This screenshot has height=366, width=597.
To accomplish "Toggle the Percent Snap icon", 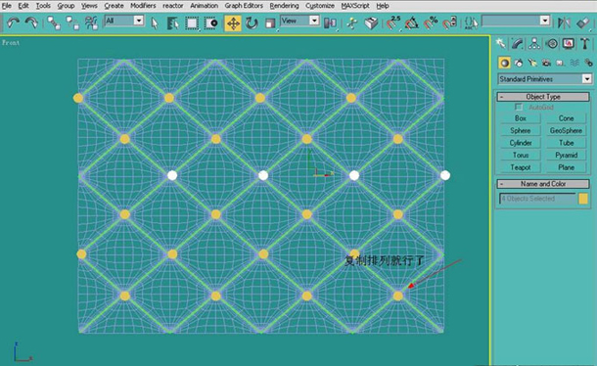I will point(431,23).
